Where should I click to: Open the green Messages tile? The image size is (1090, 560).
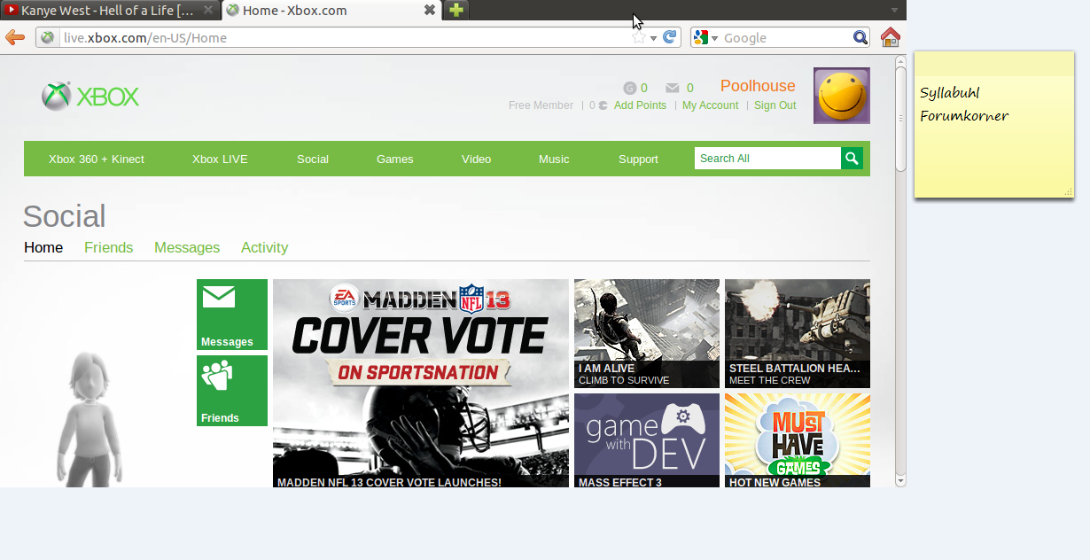click(232, 315)
